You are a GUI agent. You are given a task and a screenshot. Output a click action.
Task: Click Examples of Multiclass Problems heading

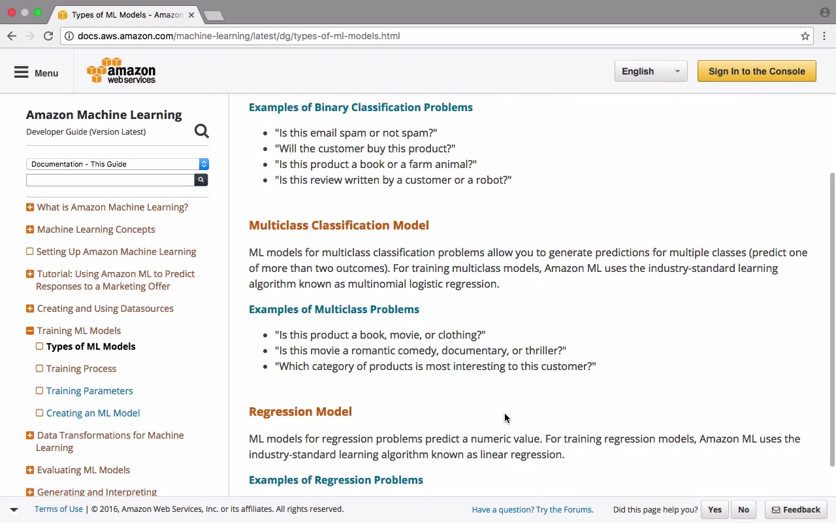334,309
